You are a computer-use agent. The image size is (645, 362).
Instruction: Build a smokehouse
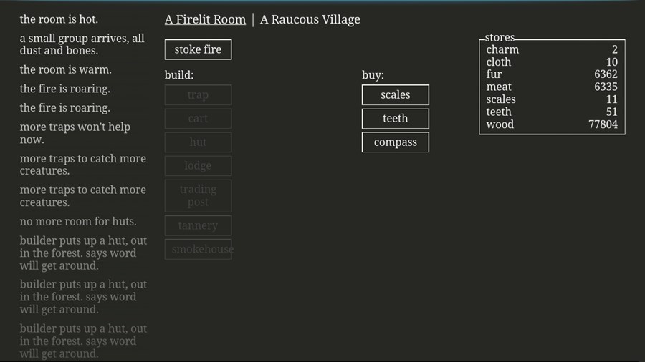(199, 249)
